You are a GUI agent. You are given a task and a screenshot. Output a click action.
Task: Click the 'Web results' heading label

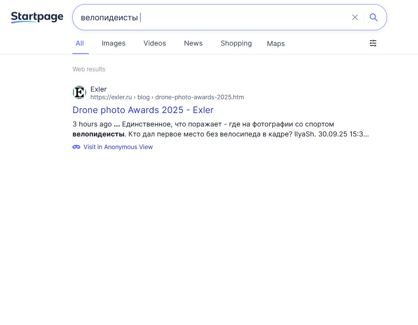pyautogui.click(x=89, y=69)
